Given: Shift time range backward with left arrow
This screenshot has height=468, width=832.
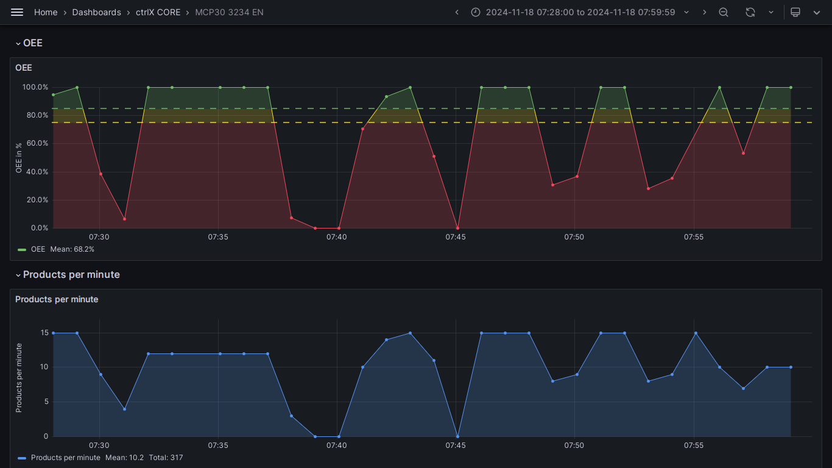Looking at the screenshot, I should (457, 12).
